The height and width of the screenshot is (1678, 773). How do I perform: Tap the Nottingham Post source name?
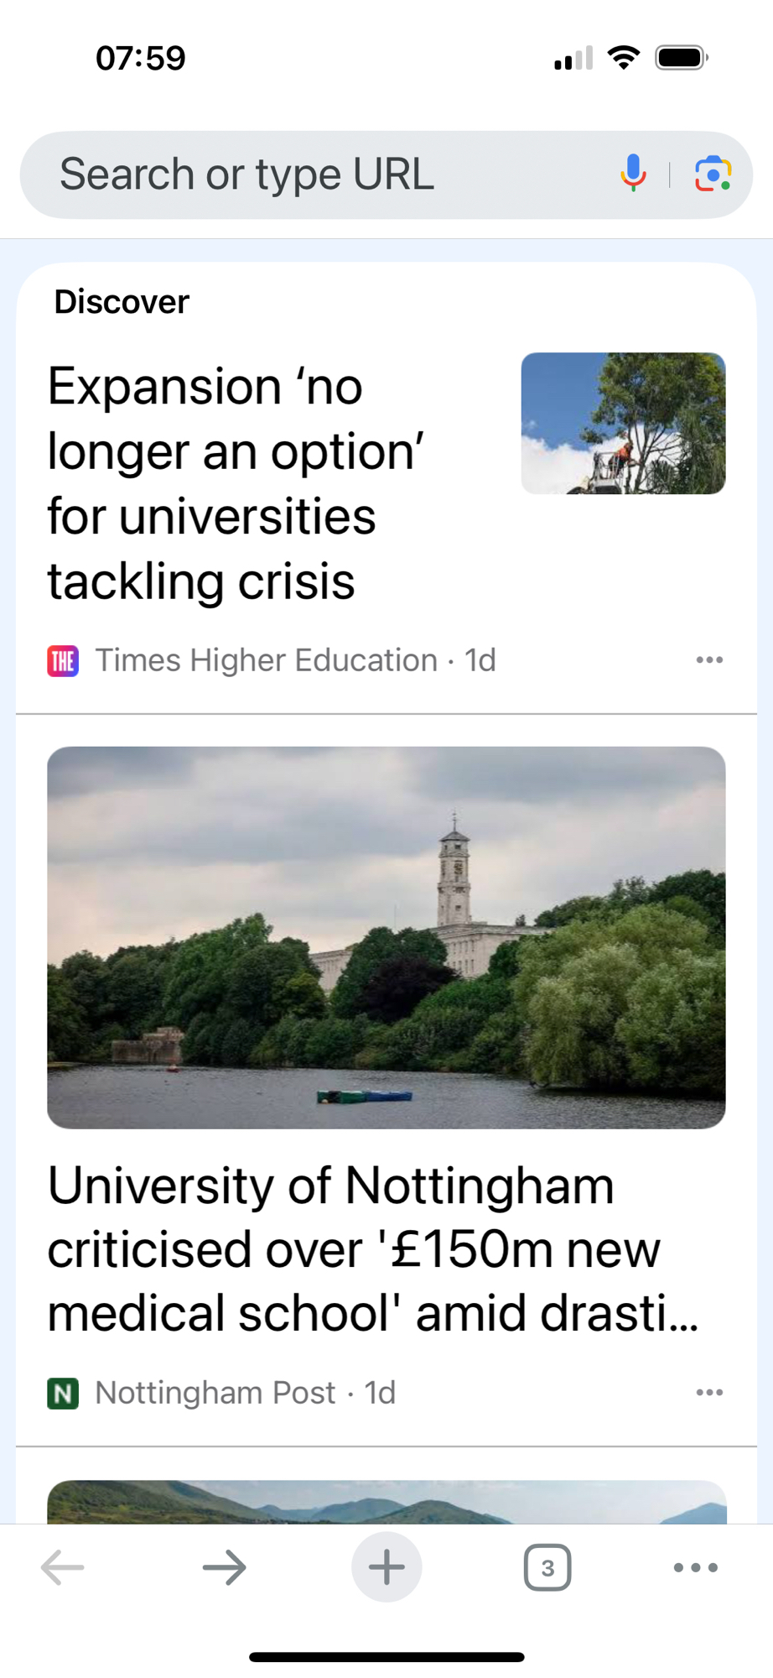tap(215, 1393)
